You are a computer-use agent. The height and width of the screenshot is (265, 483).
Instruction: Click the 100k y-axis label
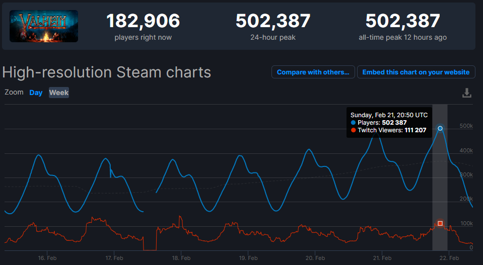(x=466, y=223)
